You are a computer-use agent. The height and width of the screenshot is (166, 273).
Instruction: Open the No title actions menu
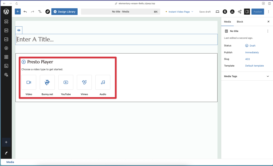point(268,31)
